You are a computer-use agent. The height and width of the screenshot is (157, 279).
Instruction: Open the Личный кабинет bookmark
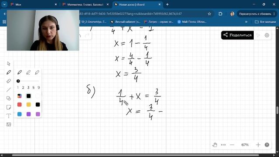pos(126,22)
